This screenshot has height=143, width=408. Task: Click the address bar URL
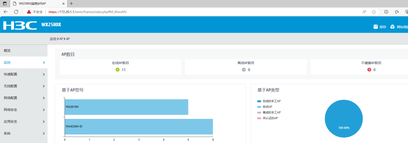[x=88, y=12]
